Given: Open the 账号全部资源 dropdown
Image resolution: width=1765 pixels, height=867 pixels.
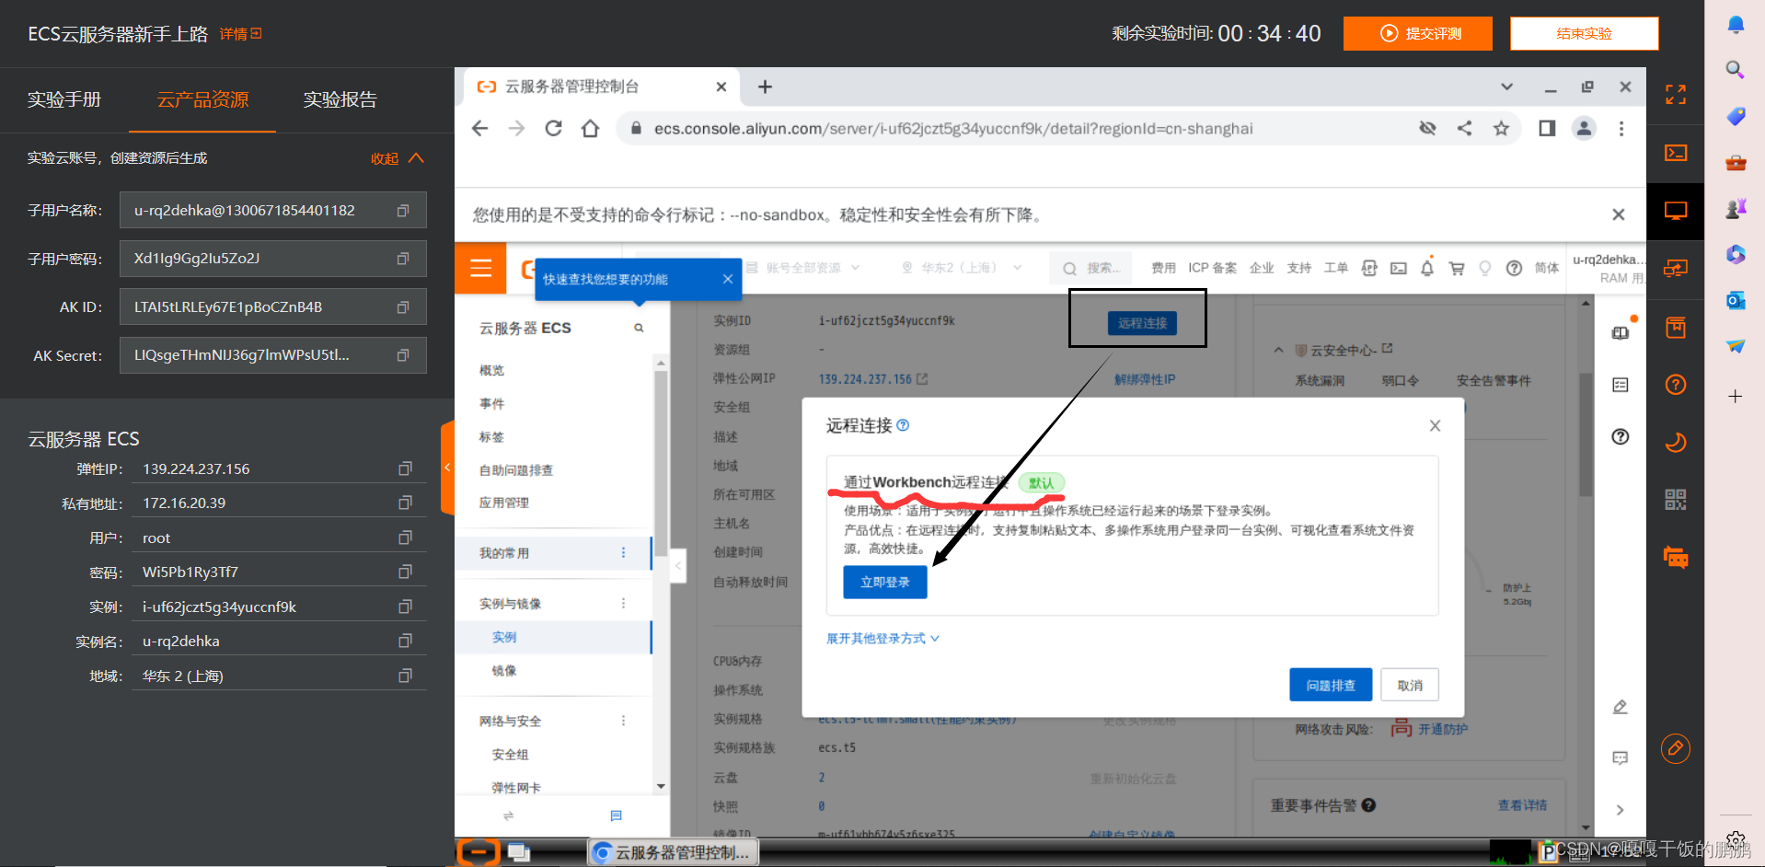Looking at the screenshot, I should 803,268.
